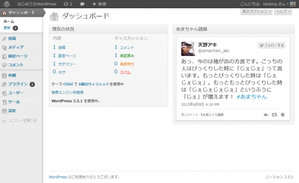299x183 pixels.
Task: Click footer text バージョン 3.5.1
Action: pyautogui.click(x=279, y=177)
